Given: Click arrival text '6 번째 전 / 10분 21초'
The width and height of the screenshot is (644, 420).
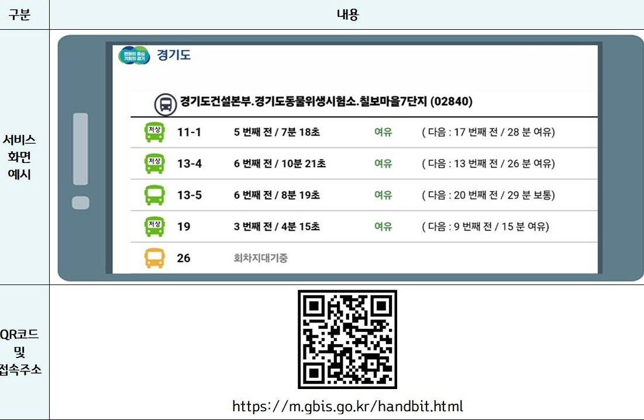Looking at the screenshot, I should pos(280,164).
